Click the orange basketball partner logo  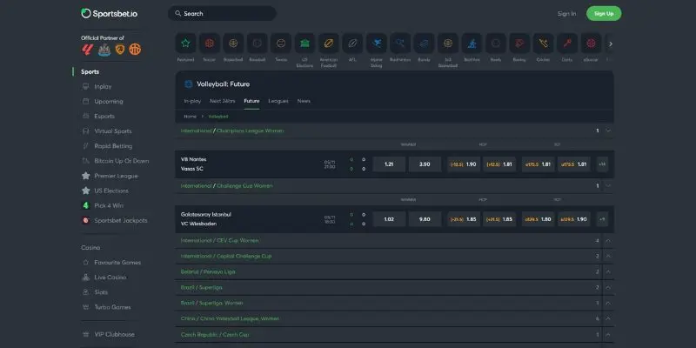point(135,50)
